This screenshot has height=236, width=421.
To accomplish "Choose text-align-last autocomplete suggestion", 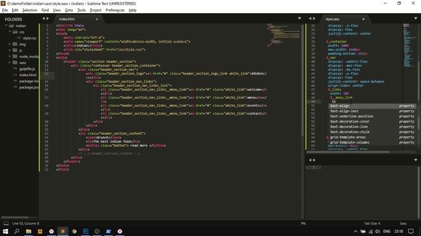I will (372, 111).
